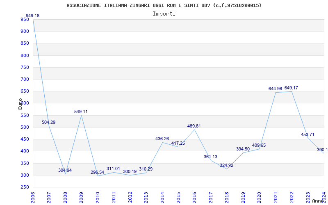The width and height of the screenshot is (328, 205).
Task: Click the 800 y-axis tick label
Action: [x=25, y=55]
